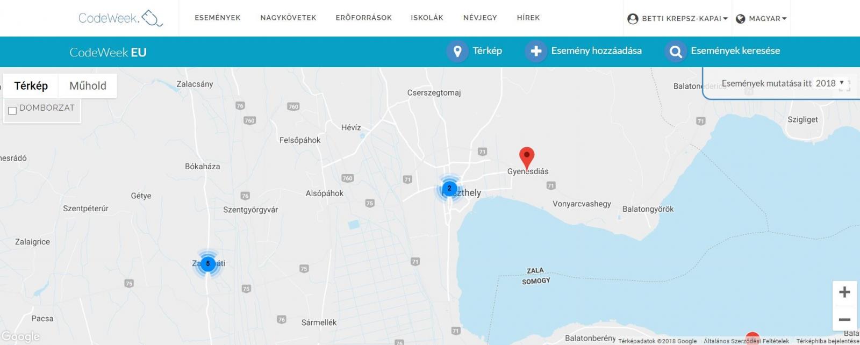Open the 2018 year selector dropdown
Image resolution: width=860 pixels, height=345 pixels.
coord(830,83)
